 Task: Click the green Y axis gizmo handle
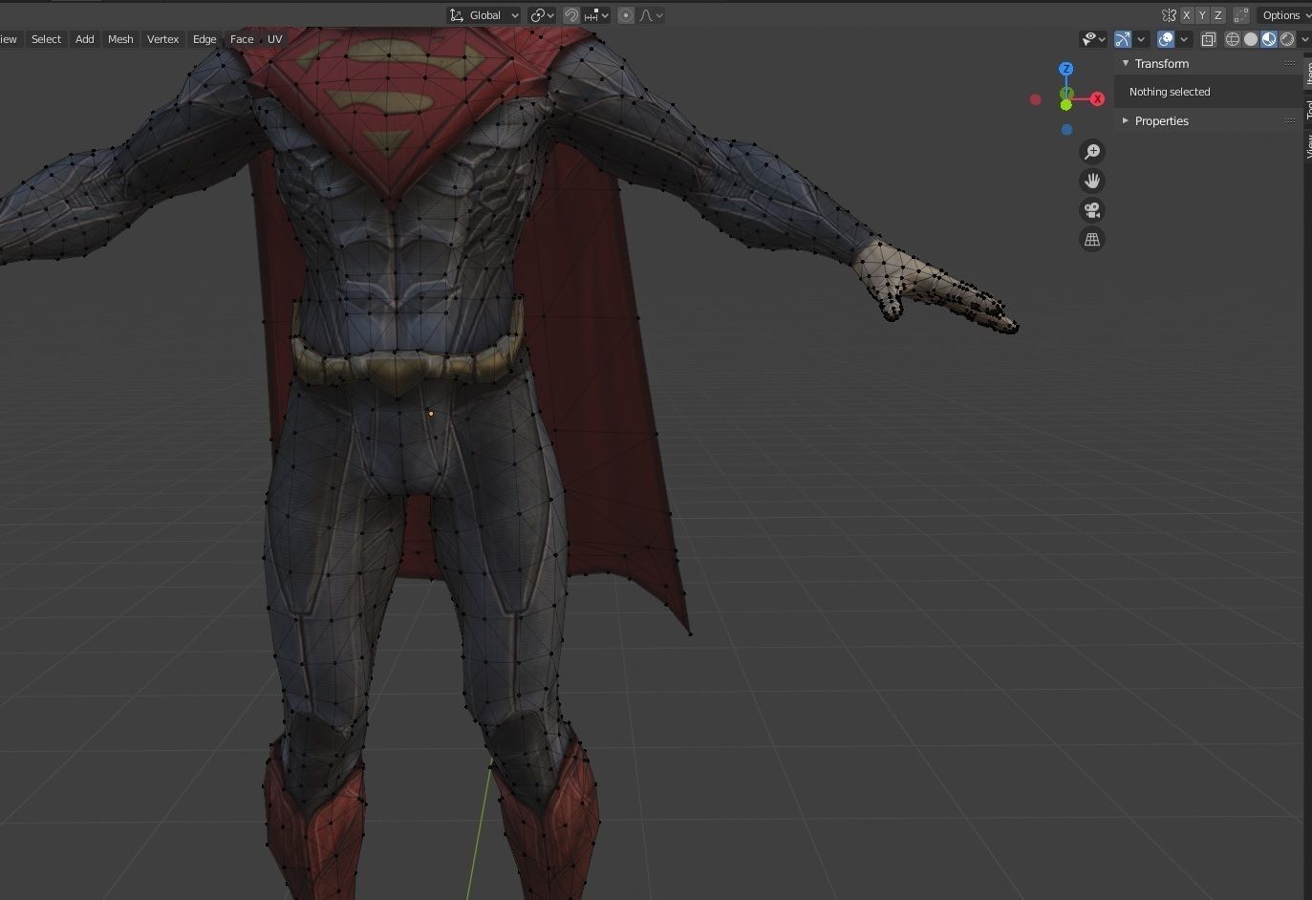tap(1066, 95)
